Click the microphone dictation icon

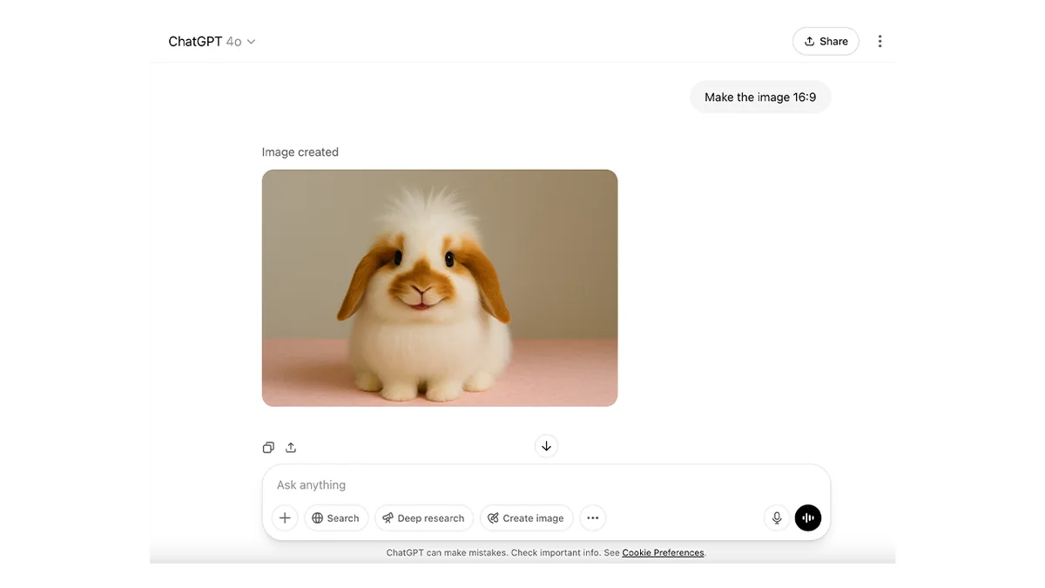777,517
